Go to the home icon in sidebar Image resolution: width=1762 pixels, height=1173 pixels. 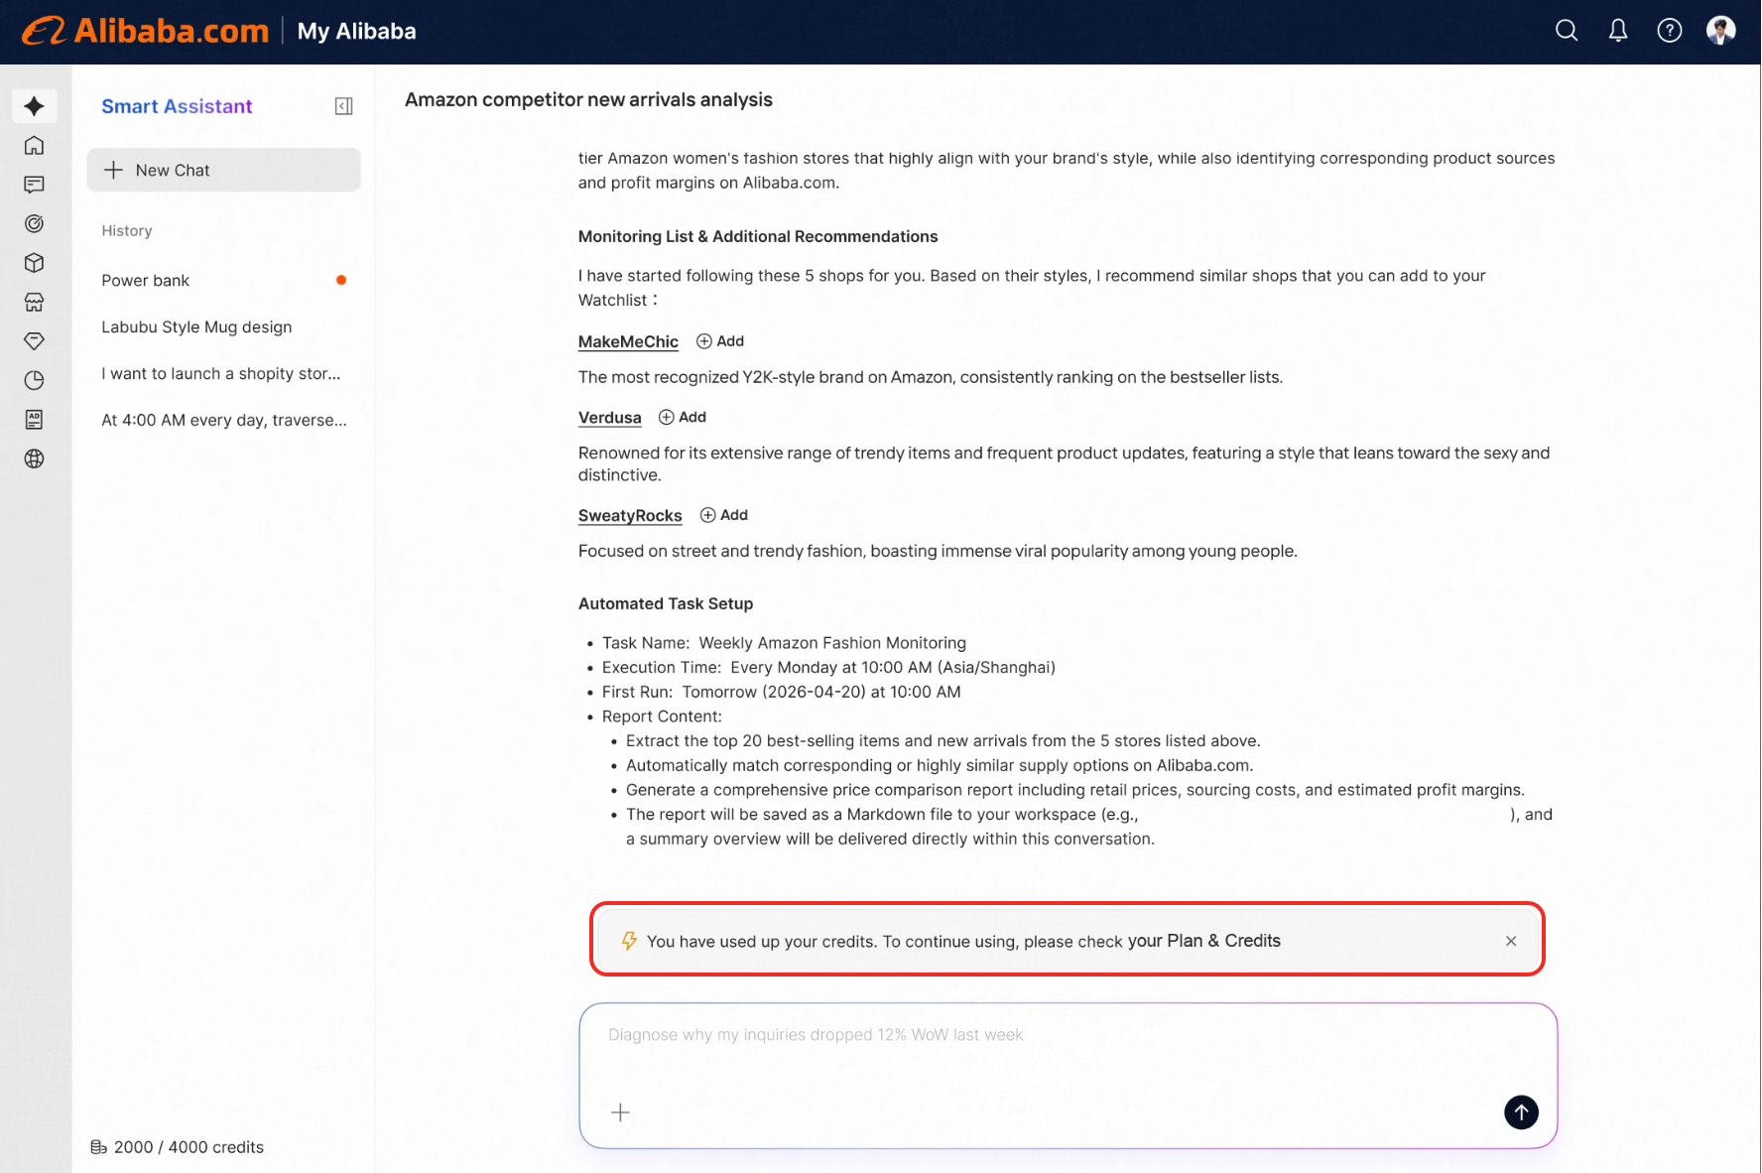[x=35, y=146]
